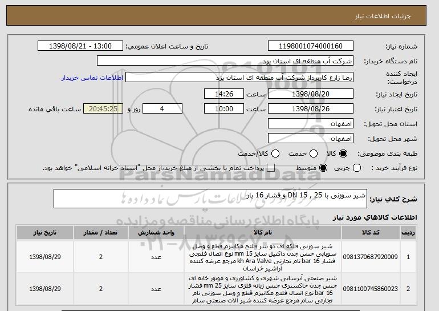This screenshot has height=311, width=439.
Task: Choose the جزیی purchase process option
Action: [x=357, y=168]
